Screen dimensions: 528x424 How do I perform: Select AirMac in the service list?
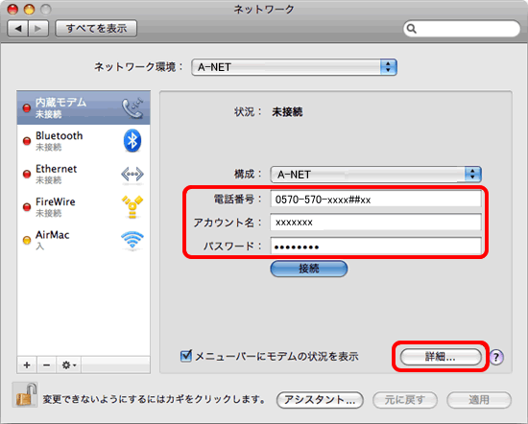pyautogui.click(x=84, y=240)
